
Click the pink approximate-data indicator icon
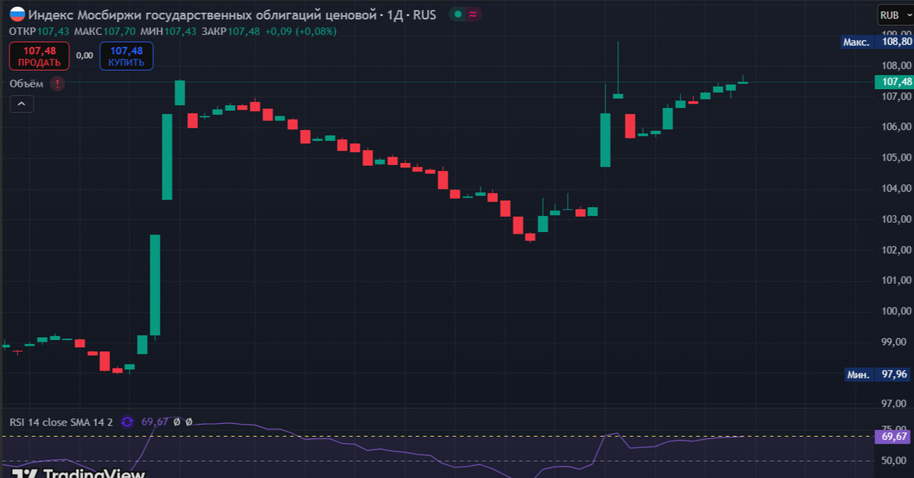[474, 14]
